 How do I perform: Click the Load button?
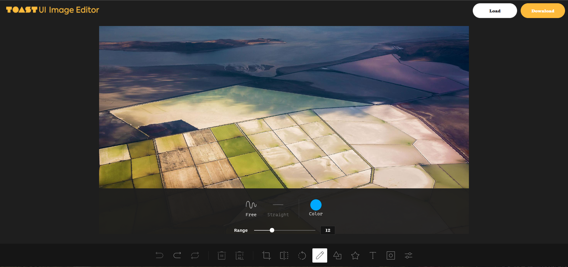(x=495, y=11)
